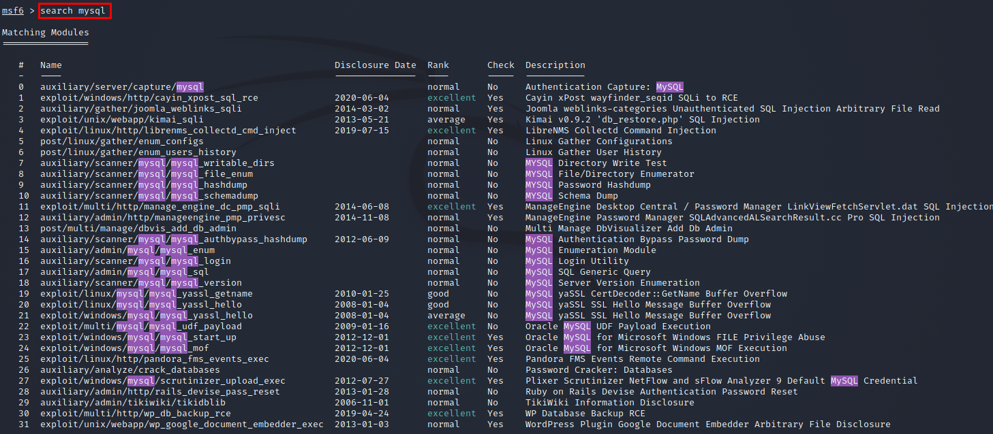This screenshot has width=993, height=434.
Task: Select exploit/windows/mysql/scrutinizer_upload_exec module name
Action: pyautogui.click(x=163, y=381)
